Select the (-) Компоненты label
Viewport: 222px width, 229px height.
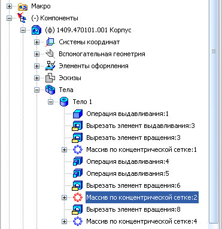tap(54, 19)
